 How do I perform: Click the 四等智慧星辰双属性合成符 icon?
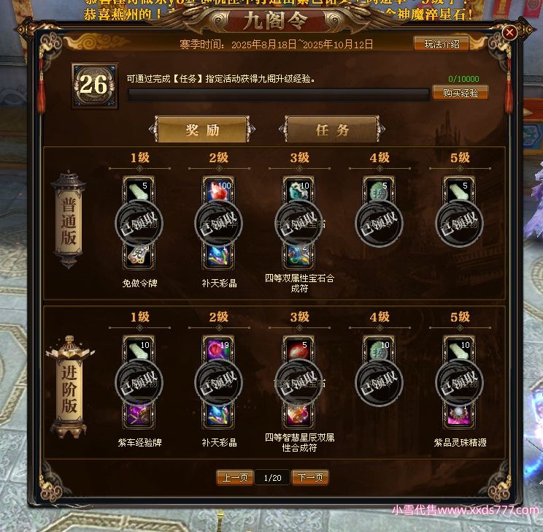[299, 415]
